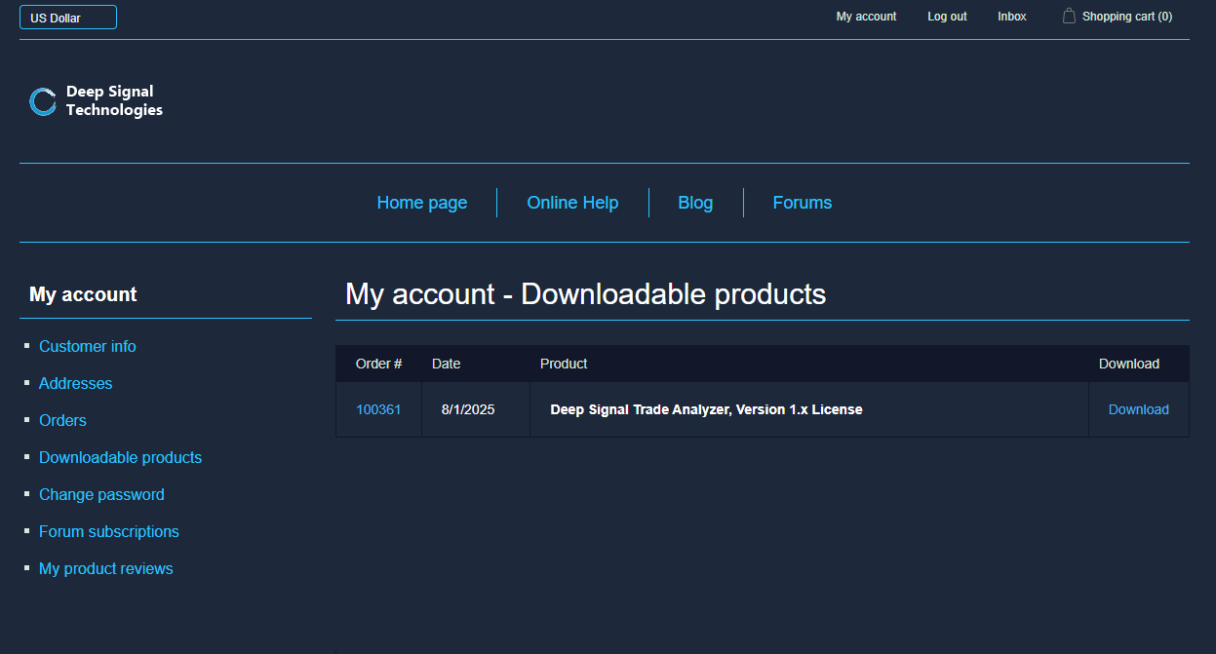Open Online Help menu item
Image resolution: width=1216 pixels, height=654 pixels.
tap(572, 203)
